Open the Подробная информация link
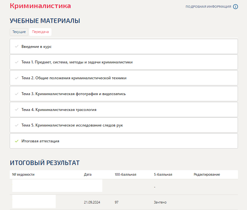247x210 pixels. click(208, 7)
